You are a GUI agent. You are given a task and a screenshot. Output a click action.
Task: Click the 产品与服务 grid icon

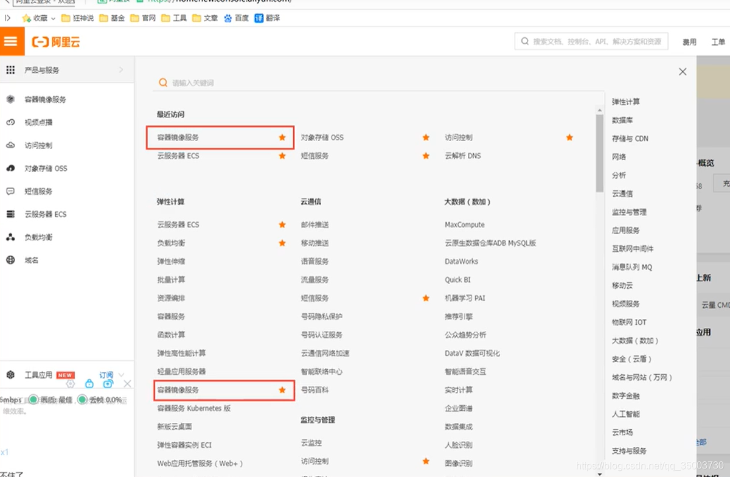click(x=10, y=70)
